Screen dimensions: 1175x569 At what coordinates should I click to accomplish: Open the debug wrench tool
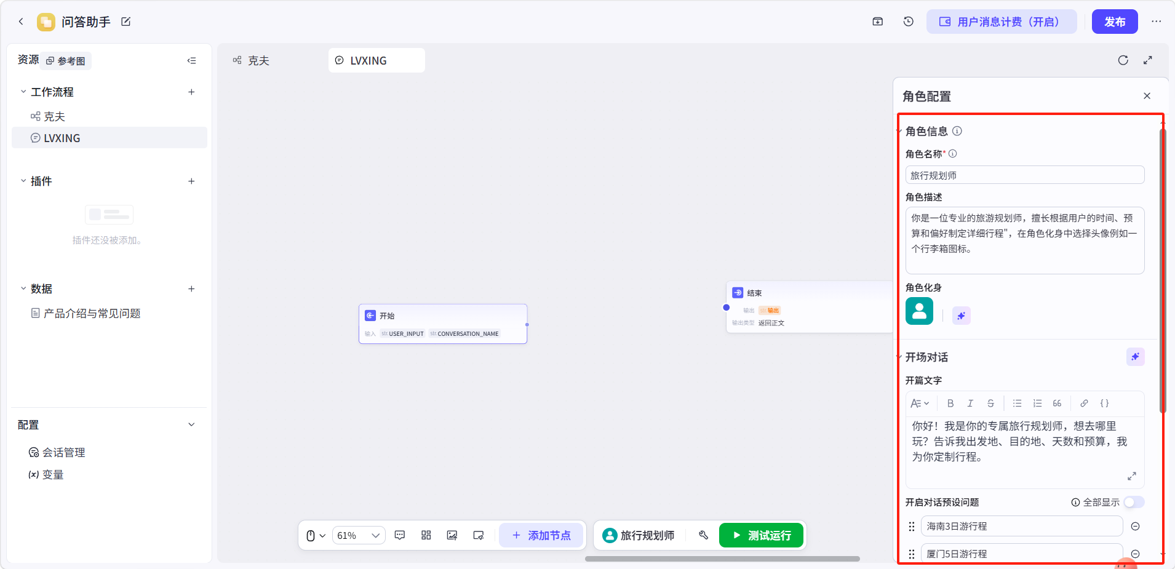[x=704, y=535]
